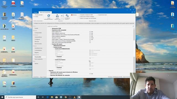The width and height of the screenshot is (177, 99).
Task: Collapse Cuentas del usuario section
Action: [51, 44]
